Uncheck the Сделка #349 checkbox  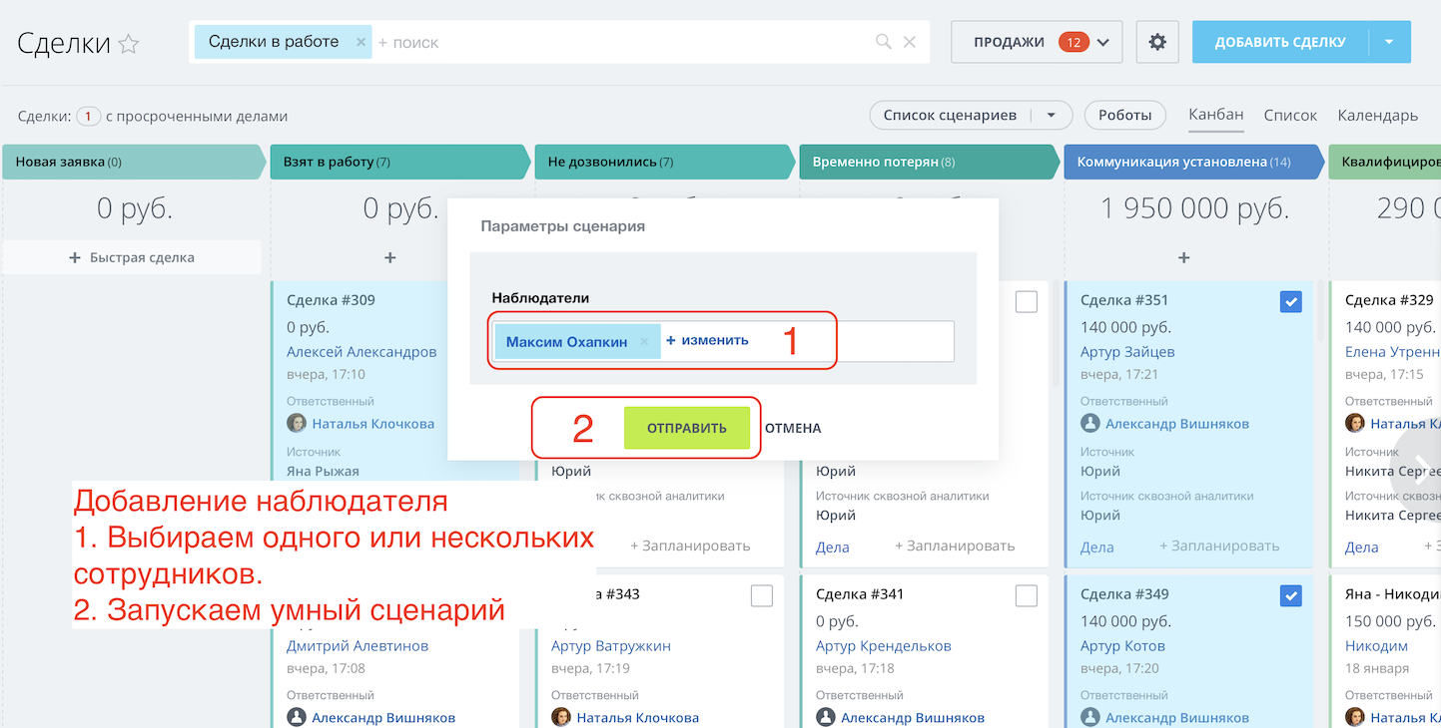pos(1291,595)
